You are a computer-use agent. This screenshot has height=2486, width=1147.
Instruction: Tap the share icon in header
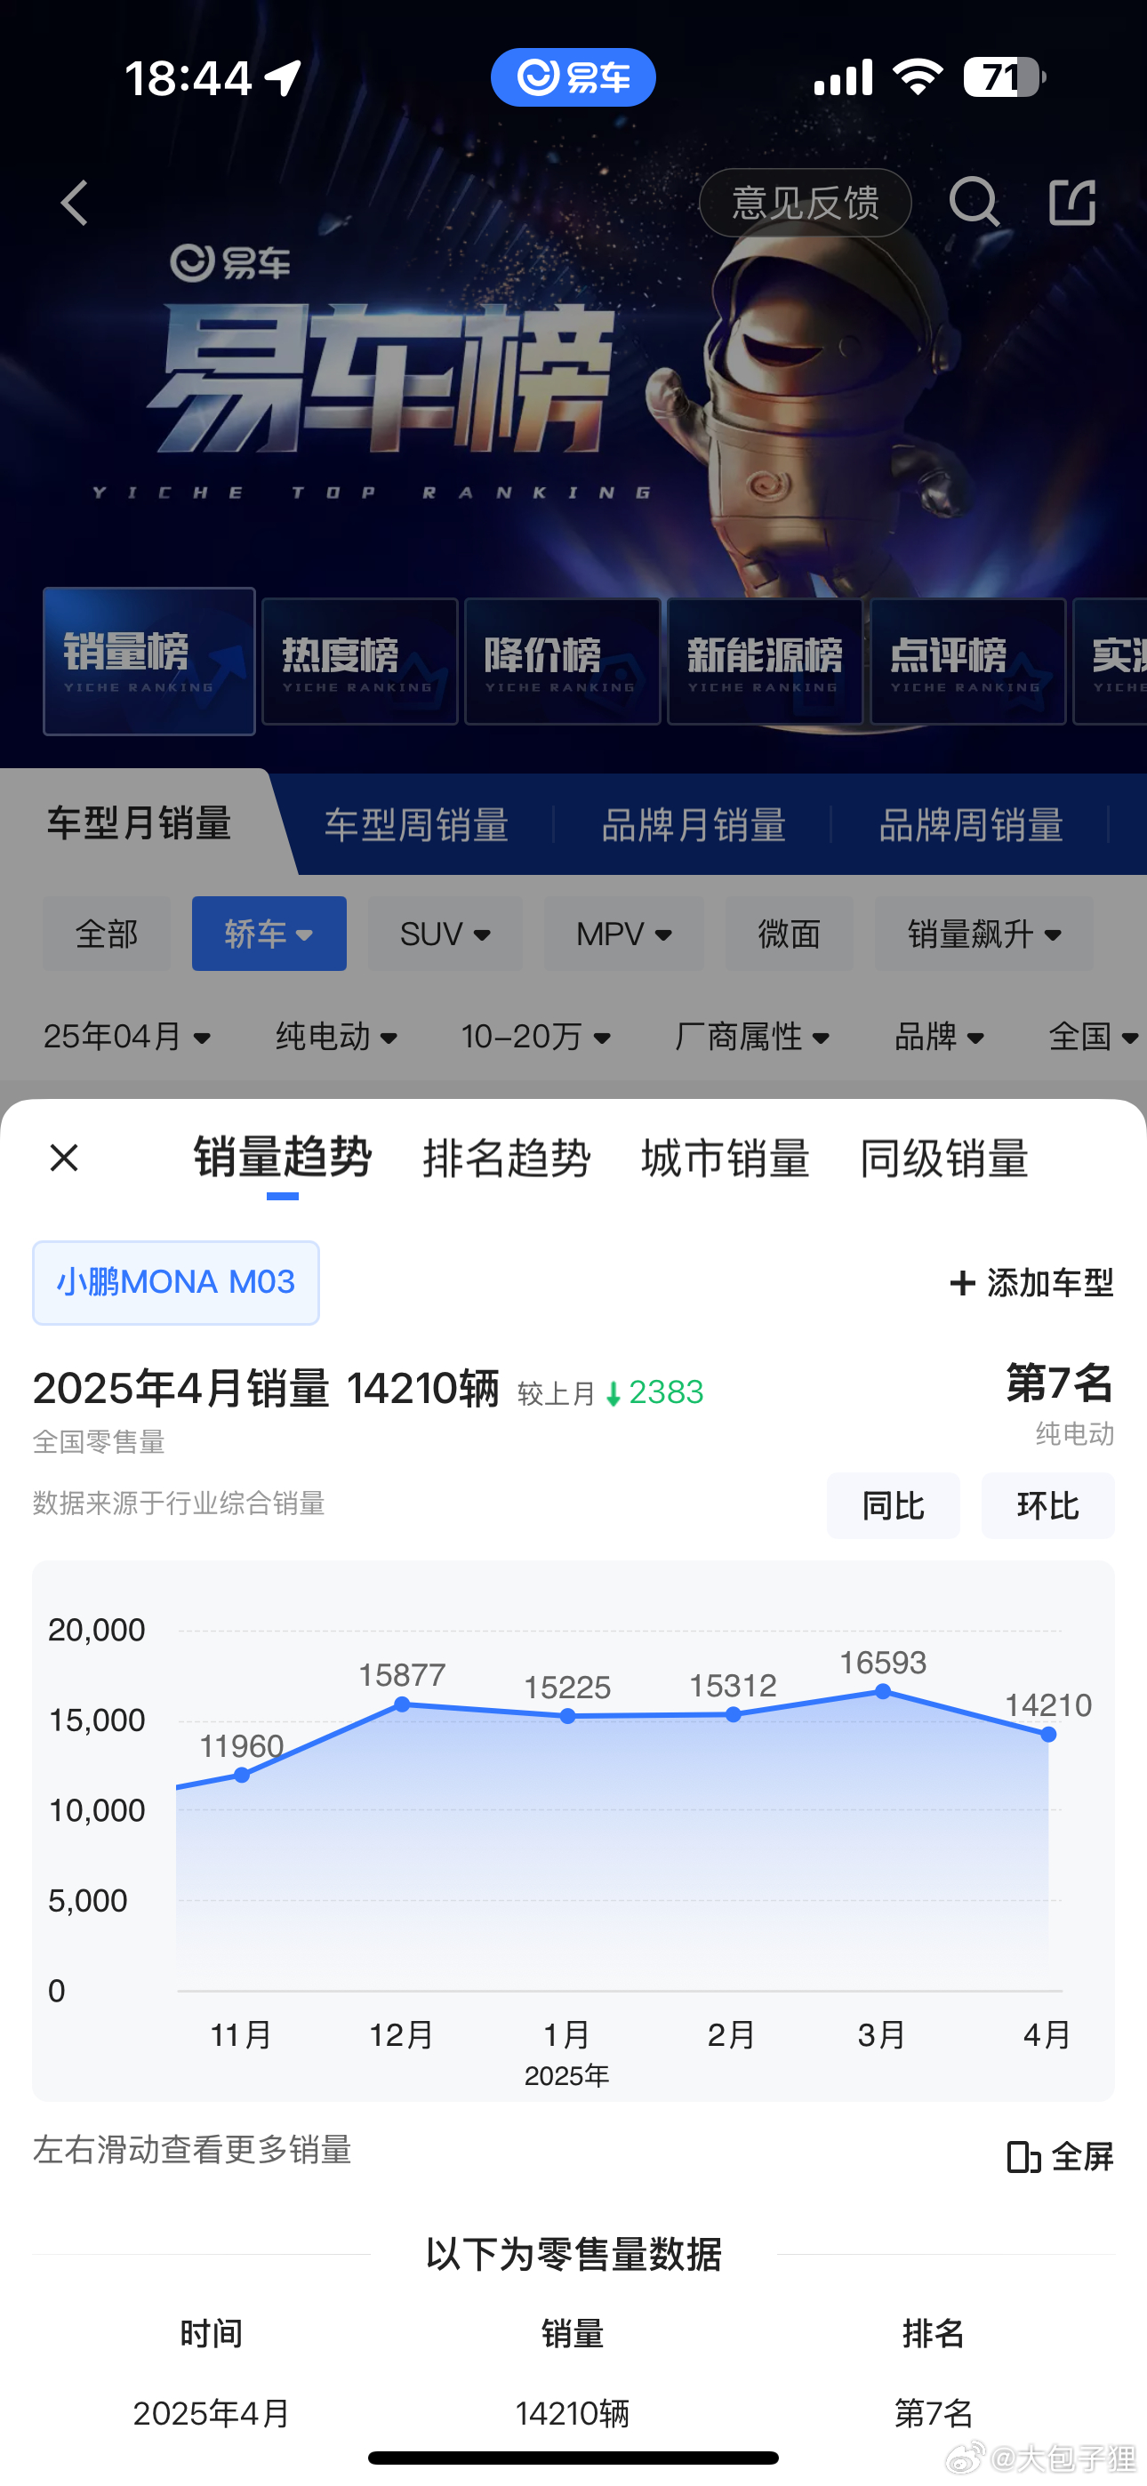(1071, 203)
